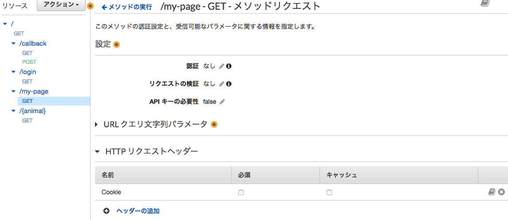Viewport: 508px width, 220px height.
Task: Toggle the 必須 checkbox for Cookie
Action: tap(241, 192)
